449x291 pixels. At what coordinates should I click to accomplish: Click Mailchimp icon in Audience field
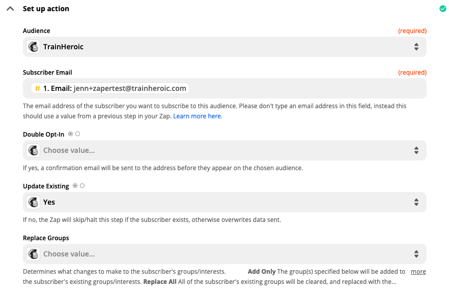[33, 47]
